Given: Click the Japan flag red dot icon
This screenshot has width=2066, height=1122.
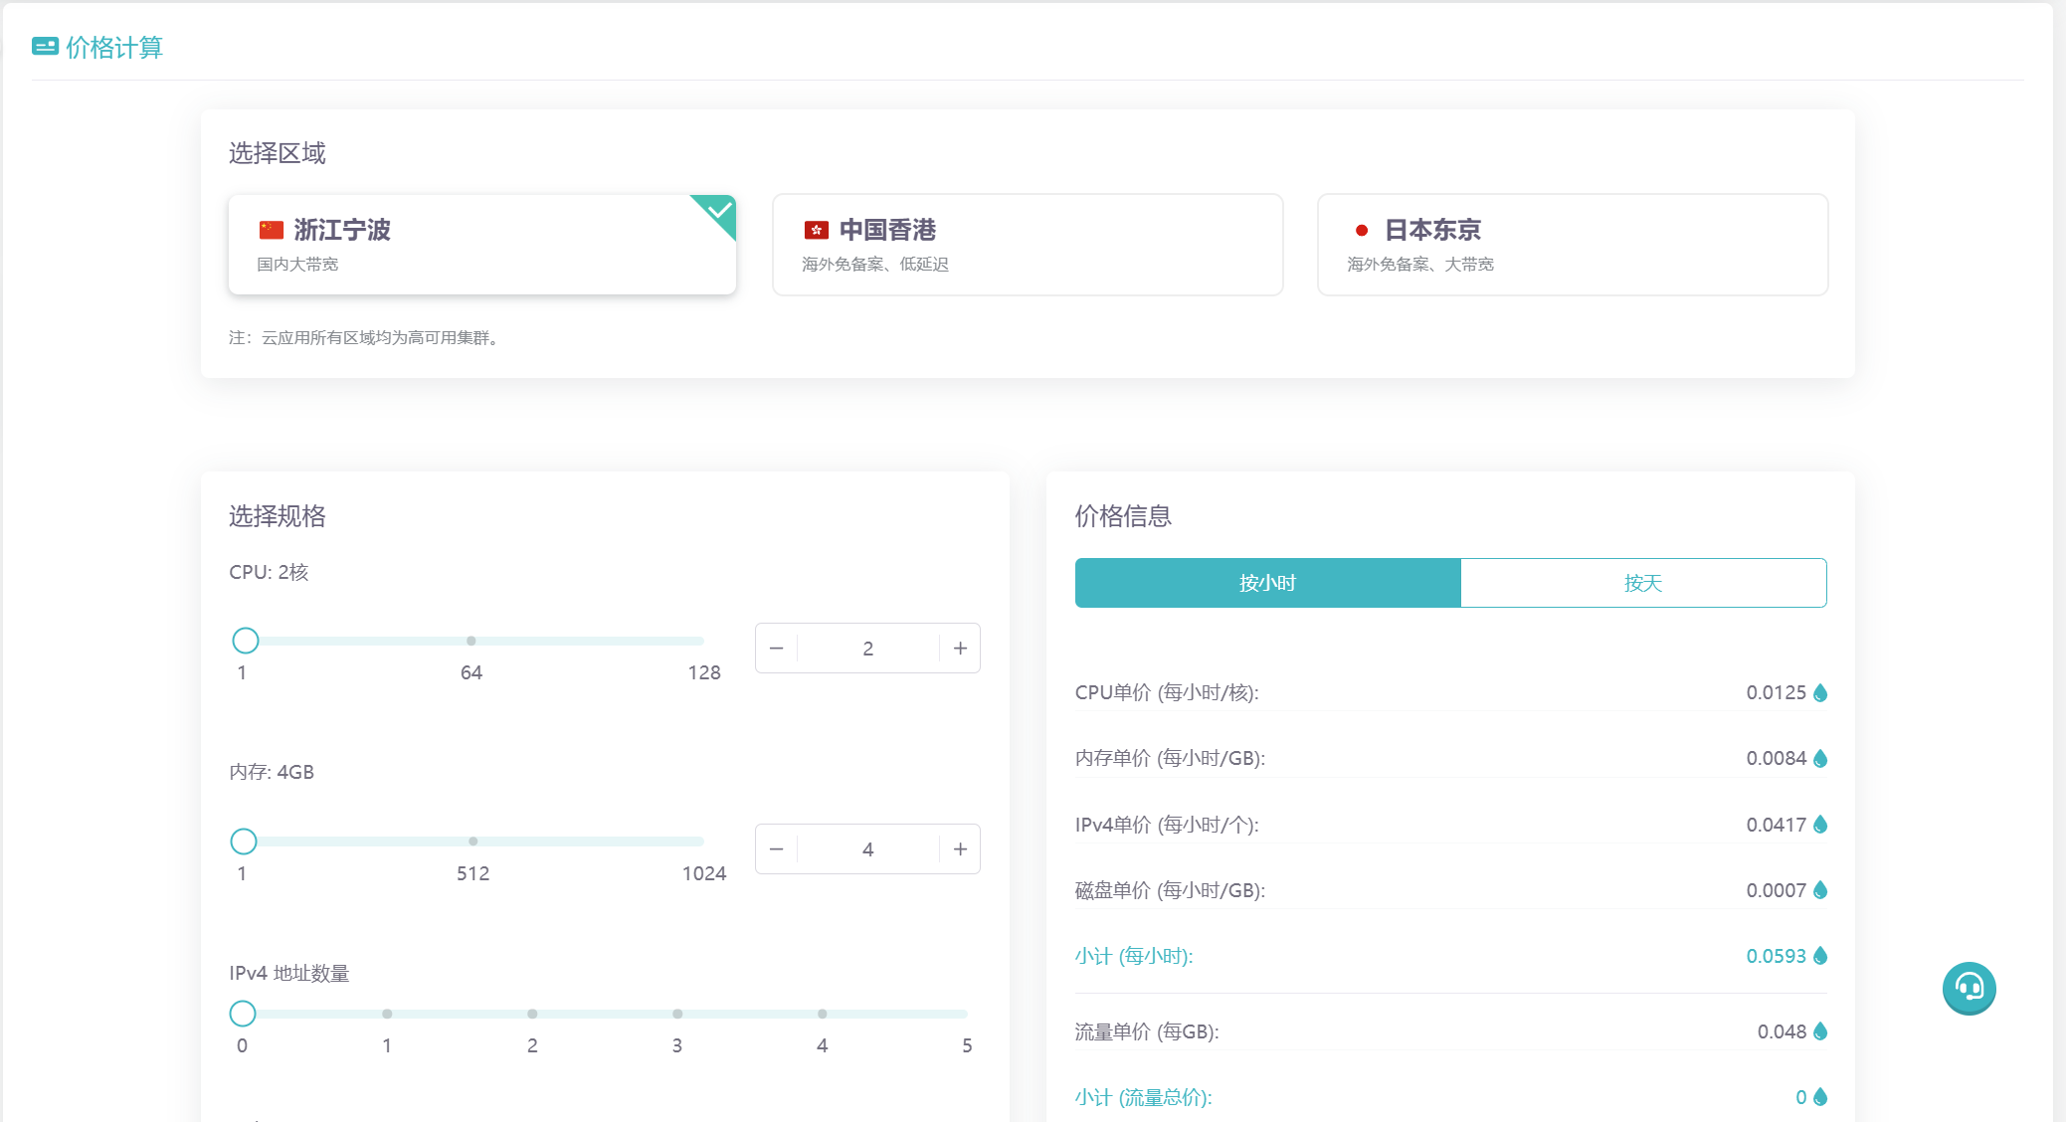Looking at the screenshot, I should (x=1361, y=230).
